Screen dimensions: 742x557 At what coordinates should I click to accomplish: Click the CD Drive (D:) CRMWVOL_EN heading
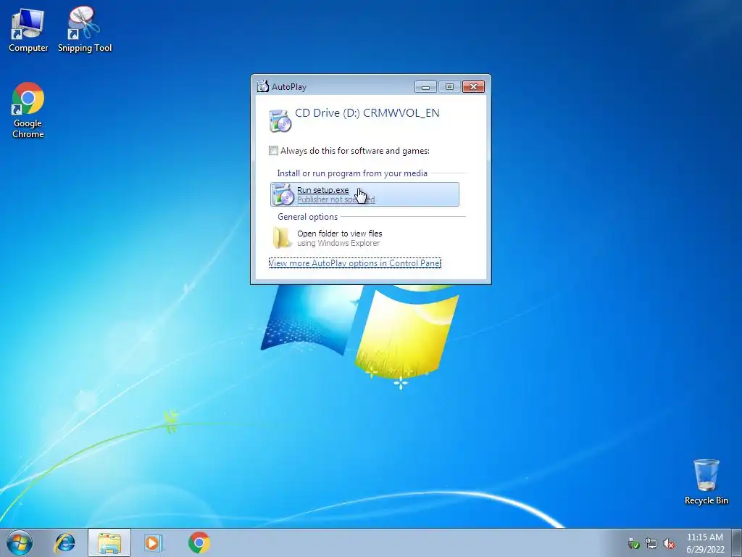point(367,112)
